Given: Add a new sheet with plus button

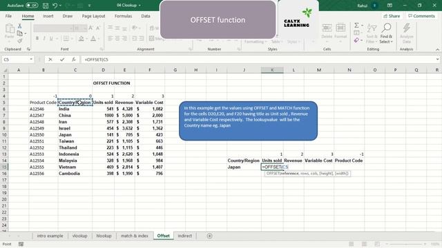Looking at the screenshot, I should click(209, 236).
